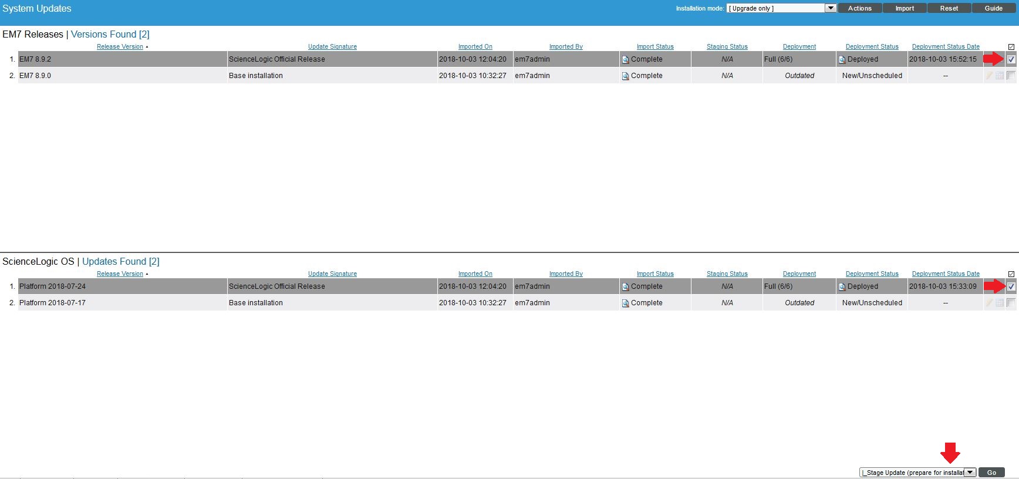Open the Actions menu

(x=859, y=8)
